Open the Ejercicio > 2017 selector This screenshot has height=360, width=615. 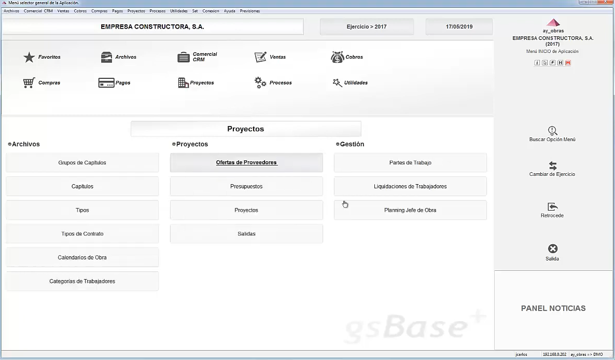click(x=367, y=26)
